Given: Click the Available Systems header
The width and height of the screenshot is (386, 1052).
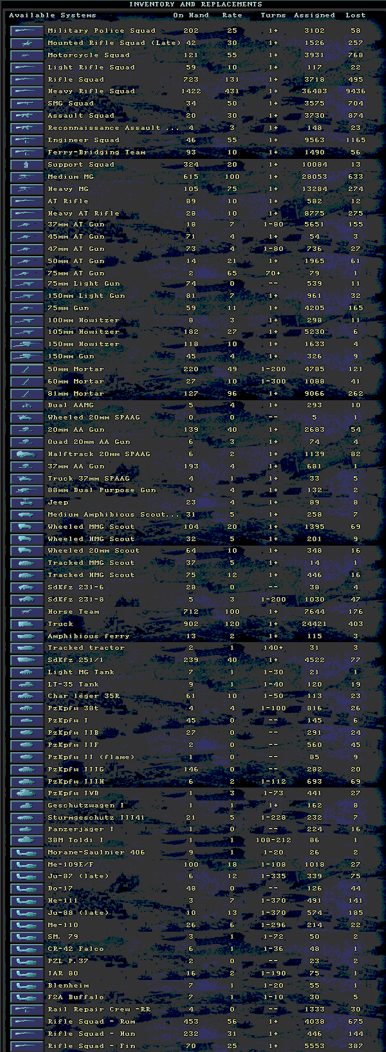Looking at the screenshot, I should (x=52, y=15).
